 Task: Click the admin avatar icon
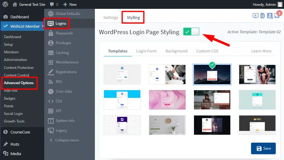280,4
